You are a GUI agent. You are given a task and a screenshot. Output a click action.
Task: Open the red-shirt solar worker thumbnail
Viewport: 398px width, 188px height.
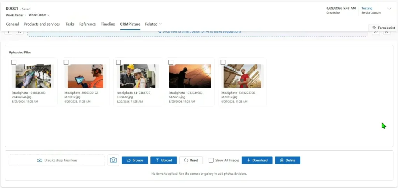(243, 76)
